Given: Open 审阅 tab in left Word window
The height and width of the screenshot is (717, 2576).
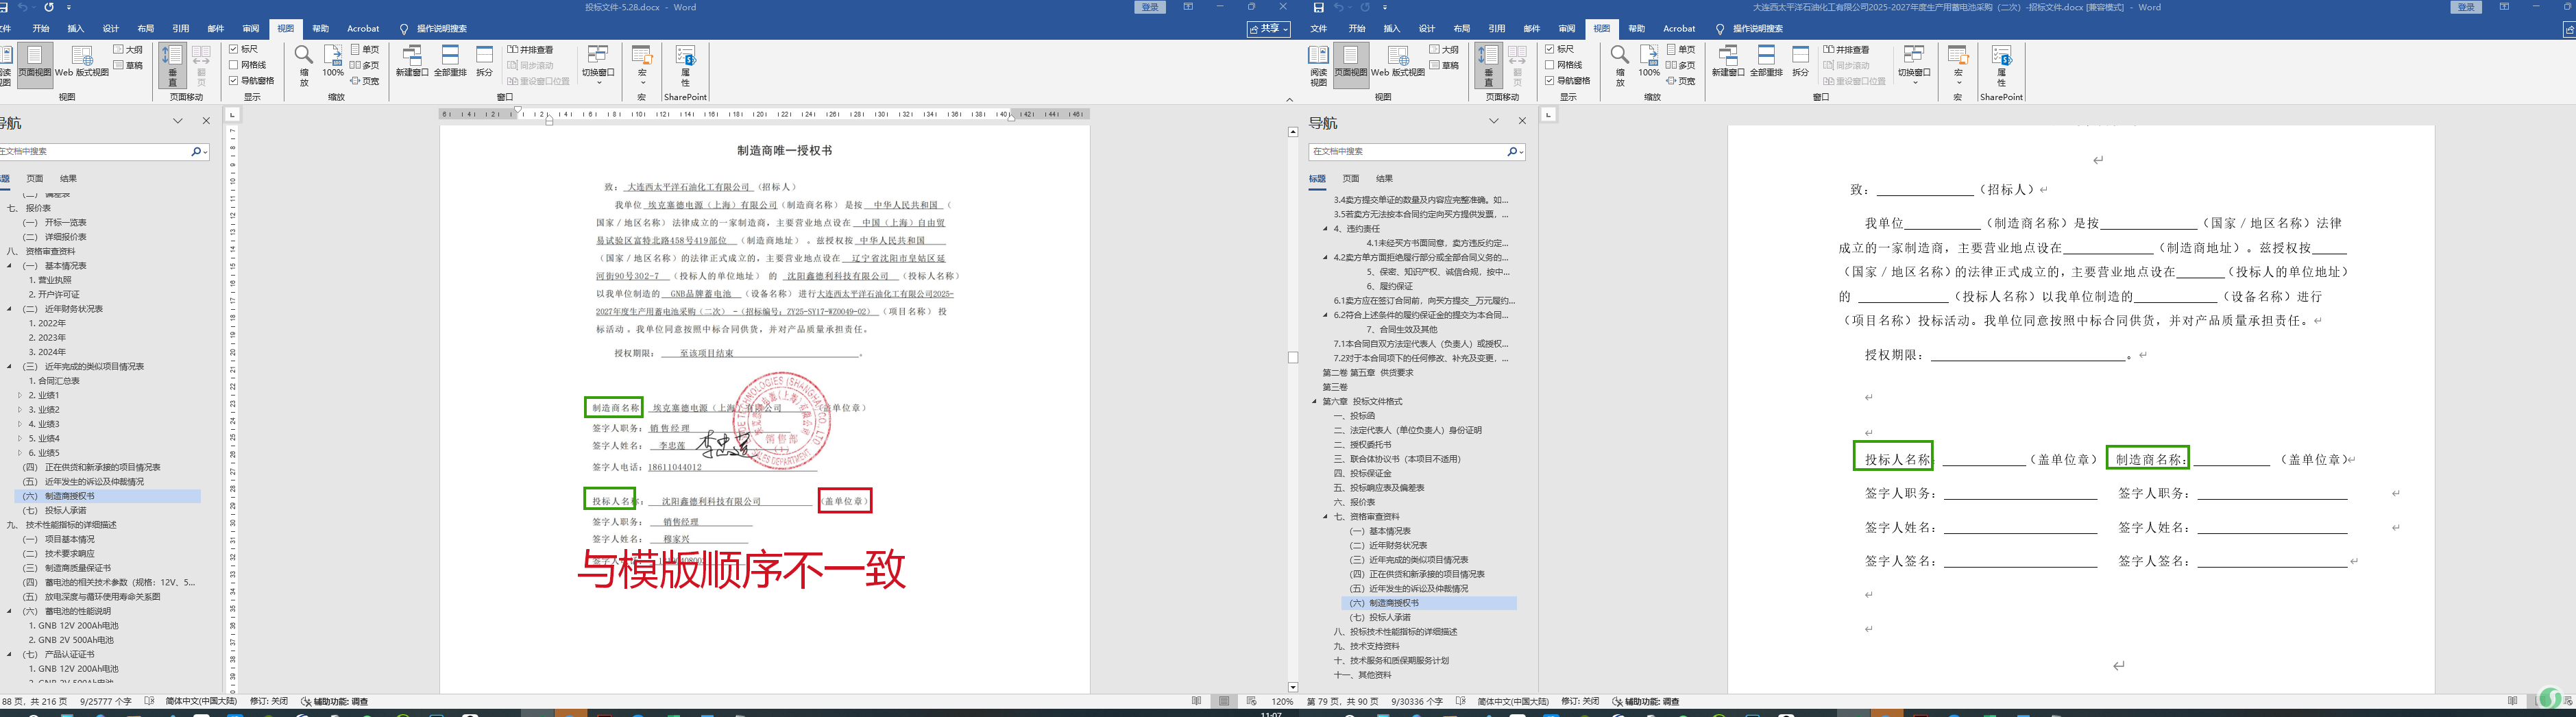Looking at the screenshot, I should (251, 29).
